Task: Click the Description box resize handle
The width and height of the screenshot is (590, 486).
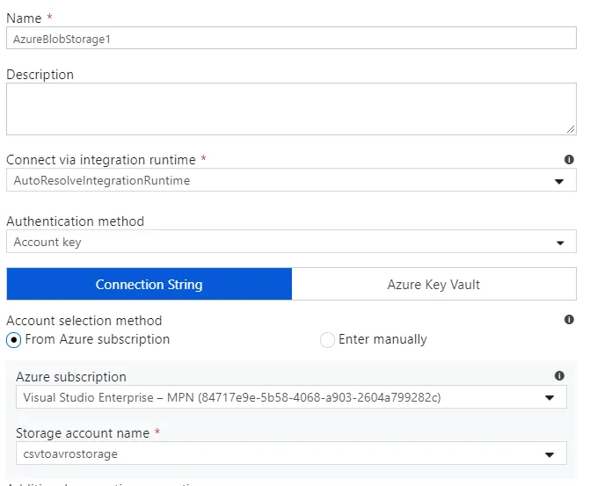Action: click(571, 128)
